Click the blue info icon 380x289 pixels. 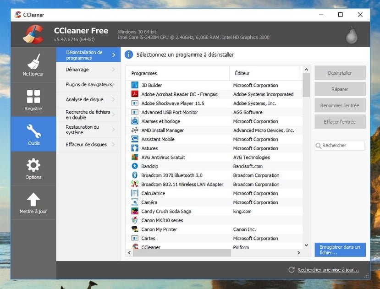coord(129,55)
